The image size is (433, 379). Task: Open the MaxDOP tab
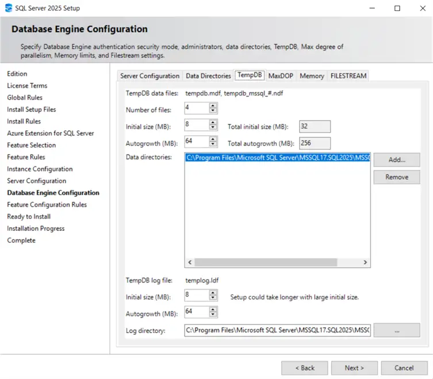[281, 76]
